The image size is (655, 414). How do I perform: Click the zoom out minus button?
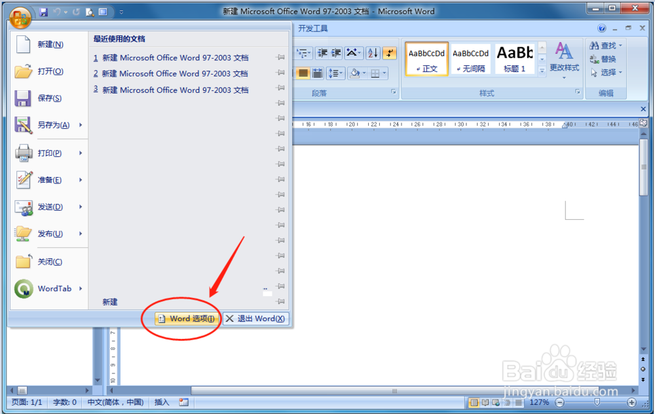coord(560,402)
